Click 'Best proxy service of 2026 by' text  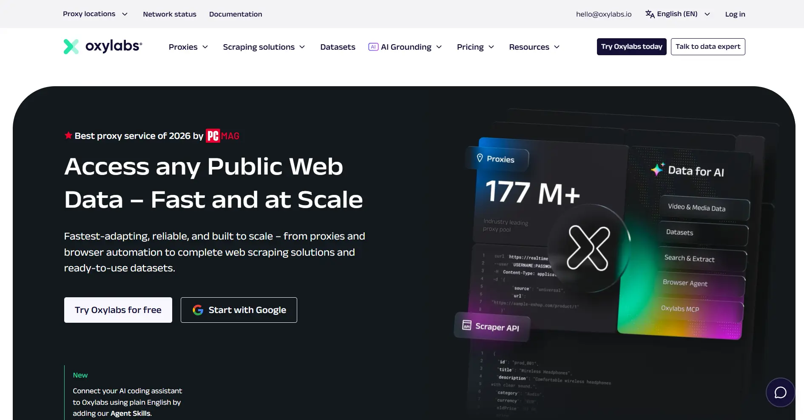[139, 136]
